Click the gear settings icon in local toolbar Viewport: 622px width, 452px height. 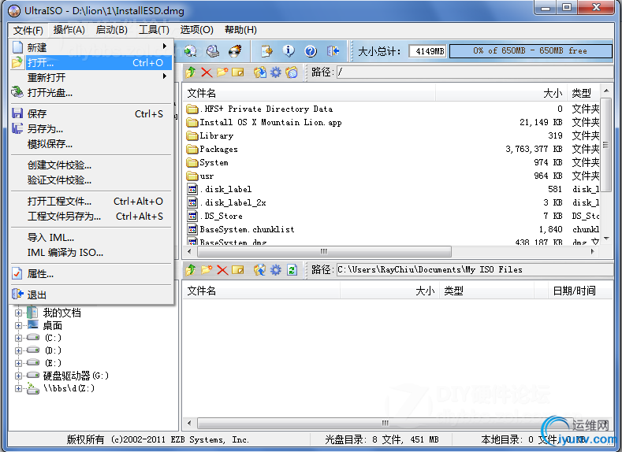[x=276, y=270]
